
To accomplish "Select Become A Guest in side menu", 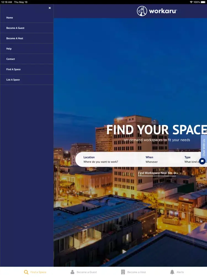I will 27,28.
